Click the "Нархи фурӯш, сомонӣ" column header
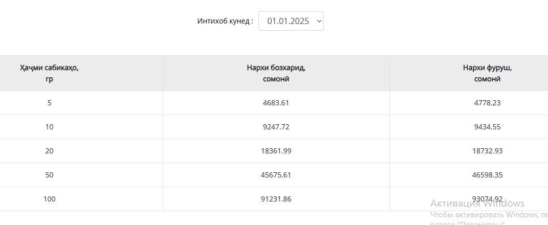The image size is (548, 225). (x=487, y=73)
